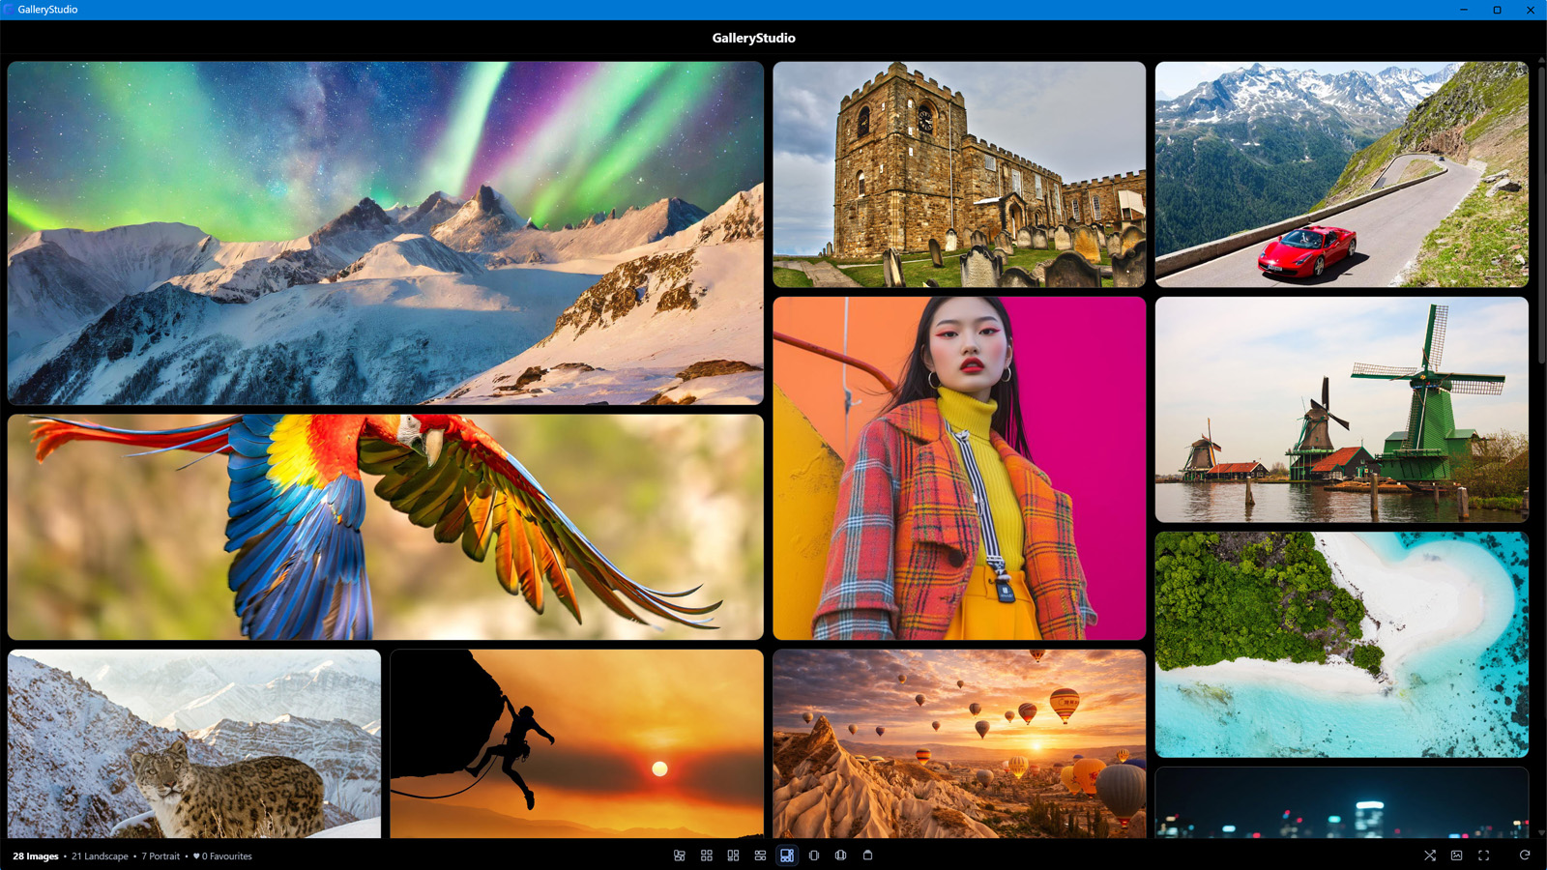Click the GalleryStudio app icon in the title bar
1547x870 pixels.
[9, 10]
